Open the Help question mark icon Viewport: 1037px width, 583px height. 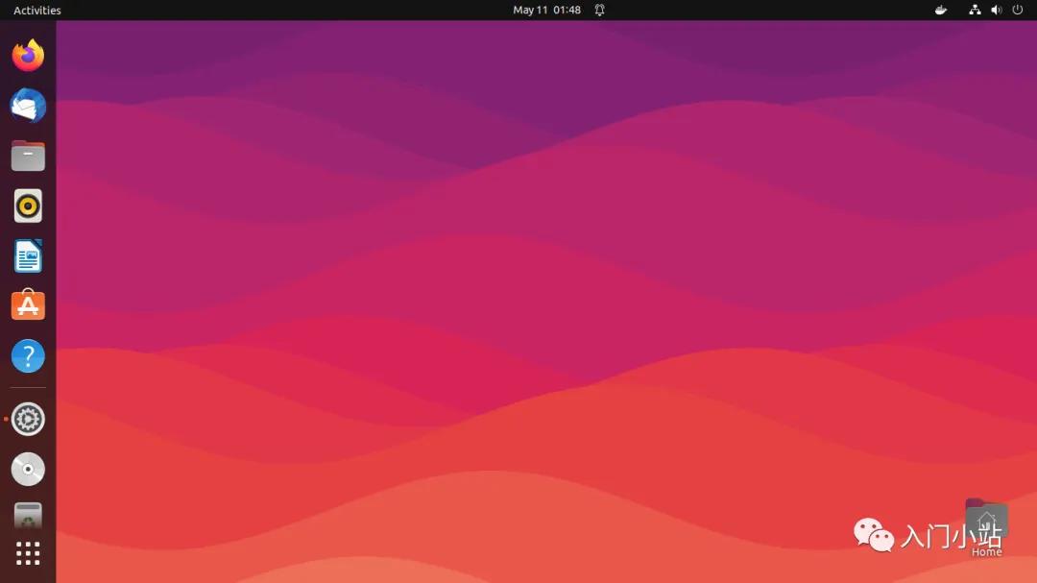point(28,356)
